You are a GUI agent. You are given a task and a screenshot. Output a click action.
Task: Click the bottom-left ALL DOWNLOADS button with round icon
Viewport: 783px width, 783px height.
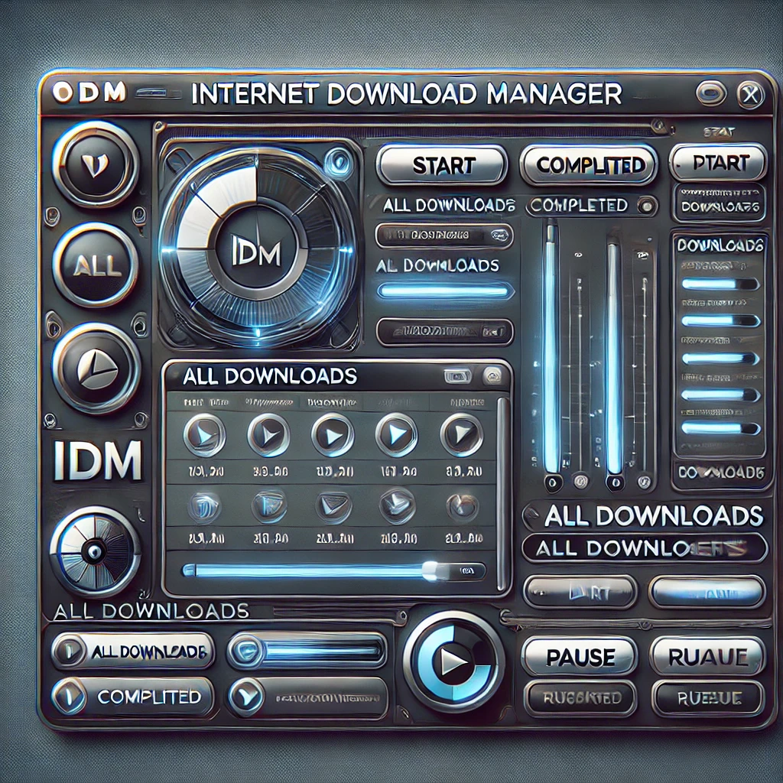[x=132, y=651]
